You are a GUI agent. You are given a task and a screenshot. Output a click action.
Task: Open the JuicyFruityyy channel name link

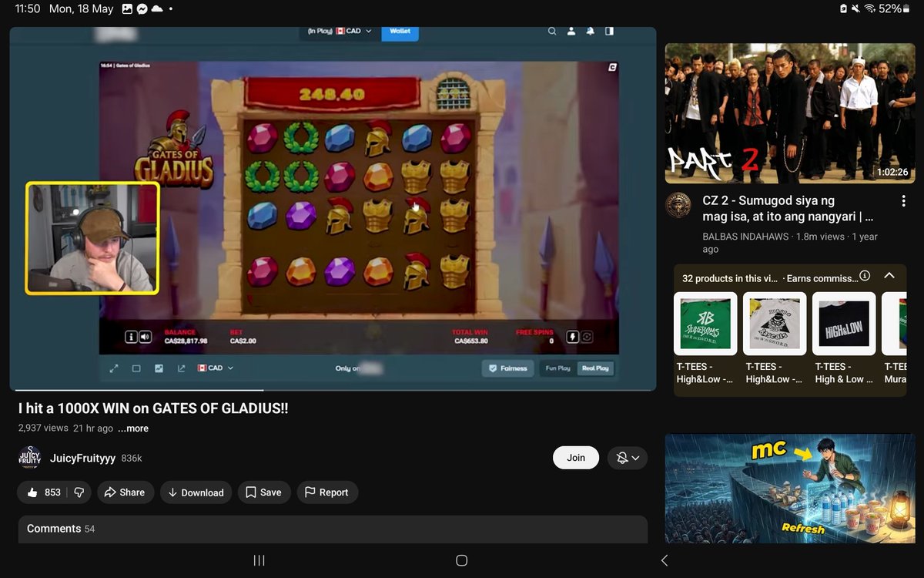pyautogui.click(x=82, y=458)
